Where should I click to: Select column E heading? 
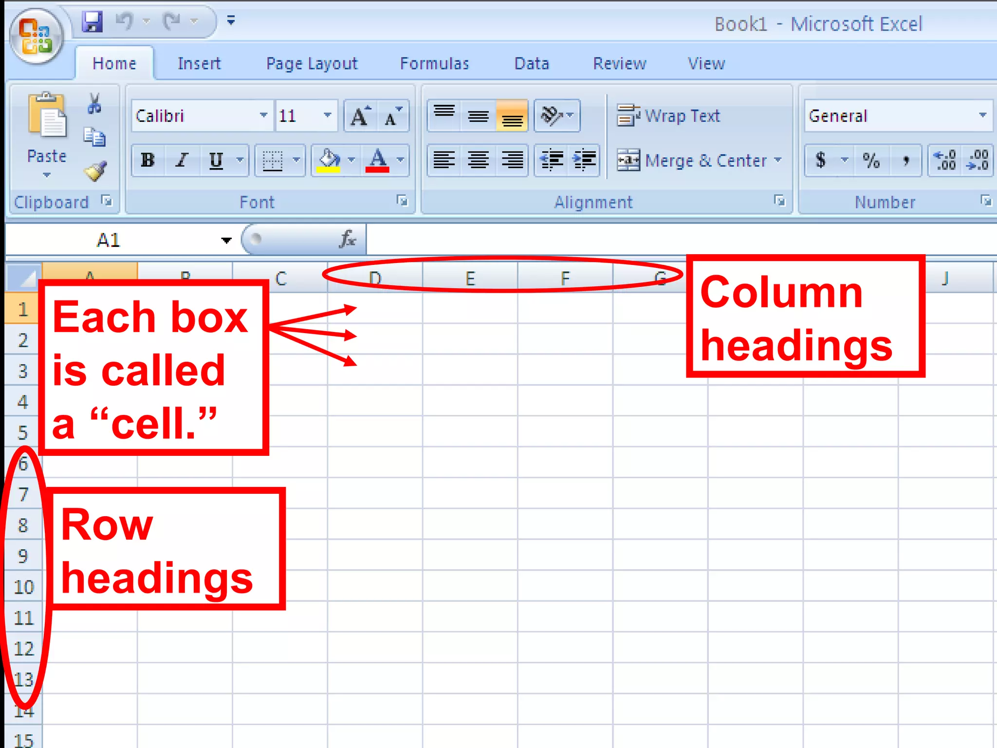click(x=470, y=278)
